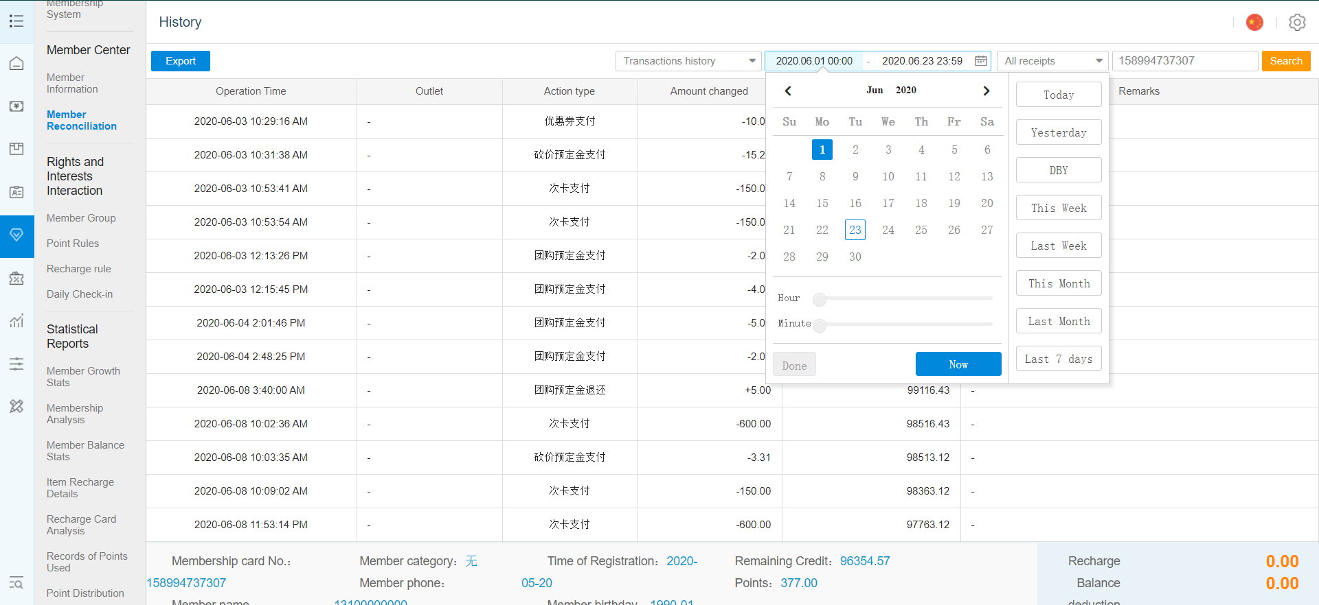Screen dimensions: 1319x605
Task: Click the member card number search field
Action: click(1185, 61)
